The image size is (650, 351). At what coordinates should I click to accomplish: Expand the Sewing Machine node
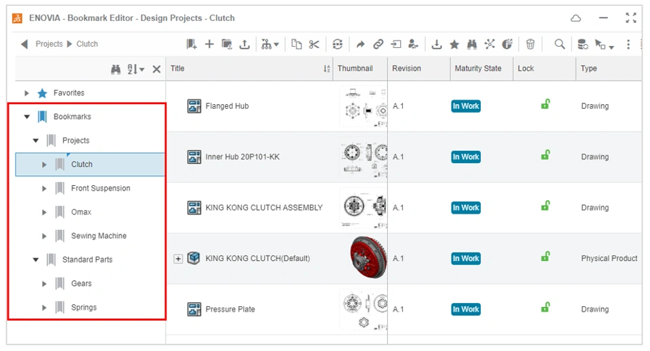45,236
